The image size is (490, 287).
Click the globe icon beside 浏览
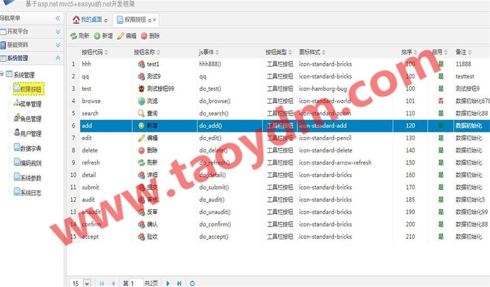tap(141, 101)
